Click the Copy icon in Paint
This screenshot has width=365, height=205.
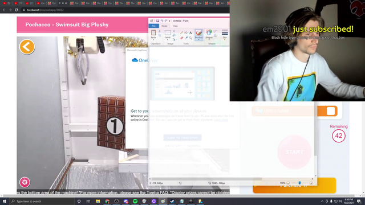(x=160, y=35)
